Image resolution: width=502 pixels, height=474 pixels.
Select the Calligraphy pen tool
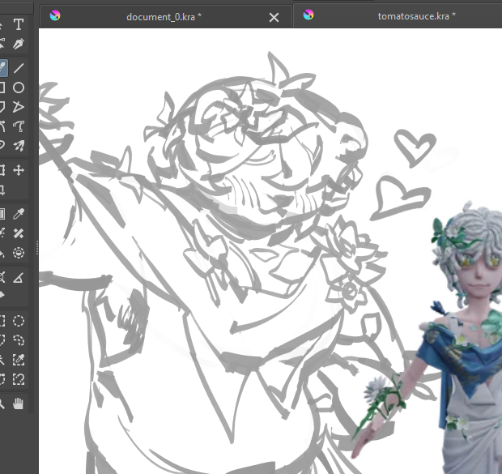tap(19, 44)
